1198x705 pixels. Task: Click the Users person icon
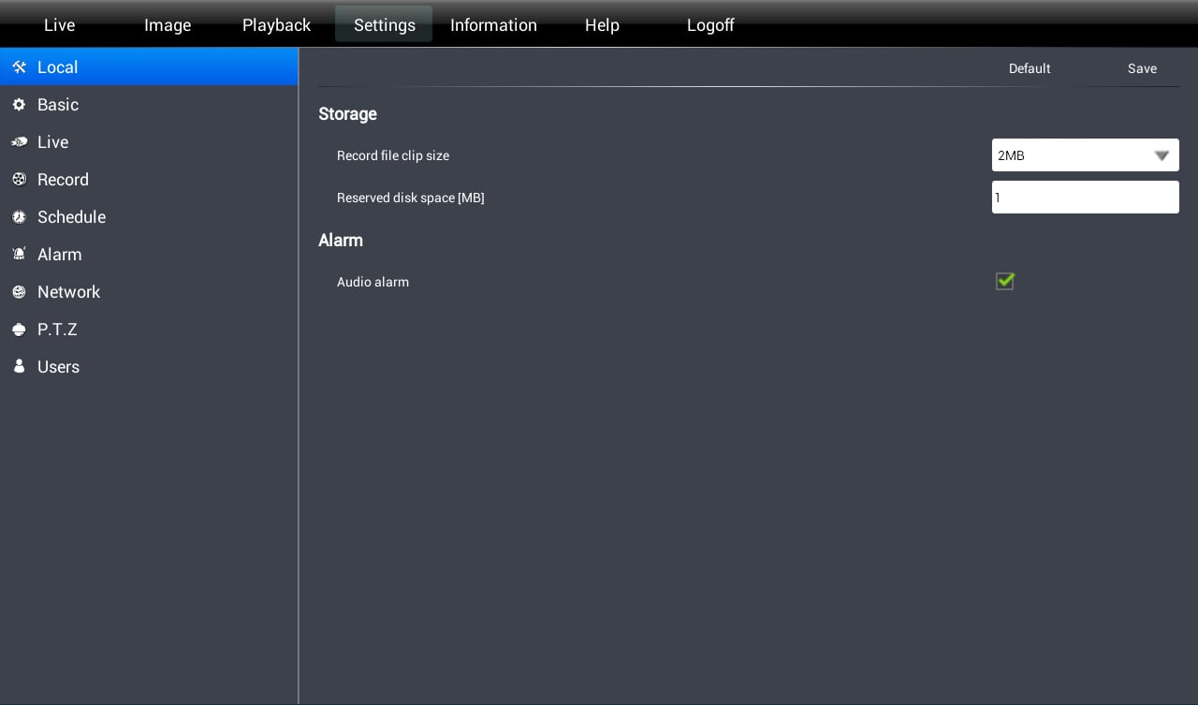click(19, 367)
